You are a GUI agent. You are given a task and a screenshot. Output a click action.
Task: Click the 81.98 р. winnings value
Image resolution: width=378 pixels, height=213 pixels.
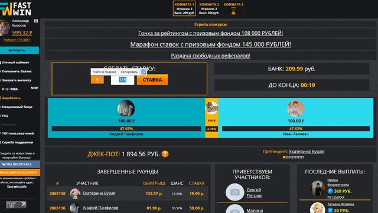(154, 208)
